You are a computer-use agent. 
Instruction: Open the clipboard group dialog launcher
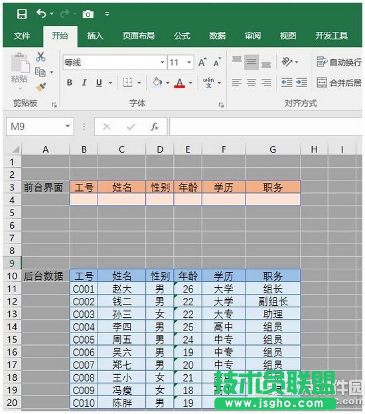[54, 105]
